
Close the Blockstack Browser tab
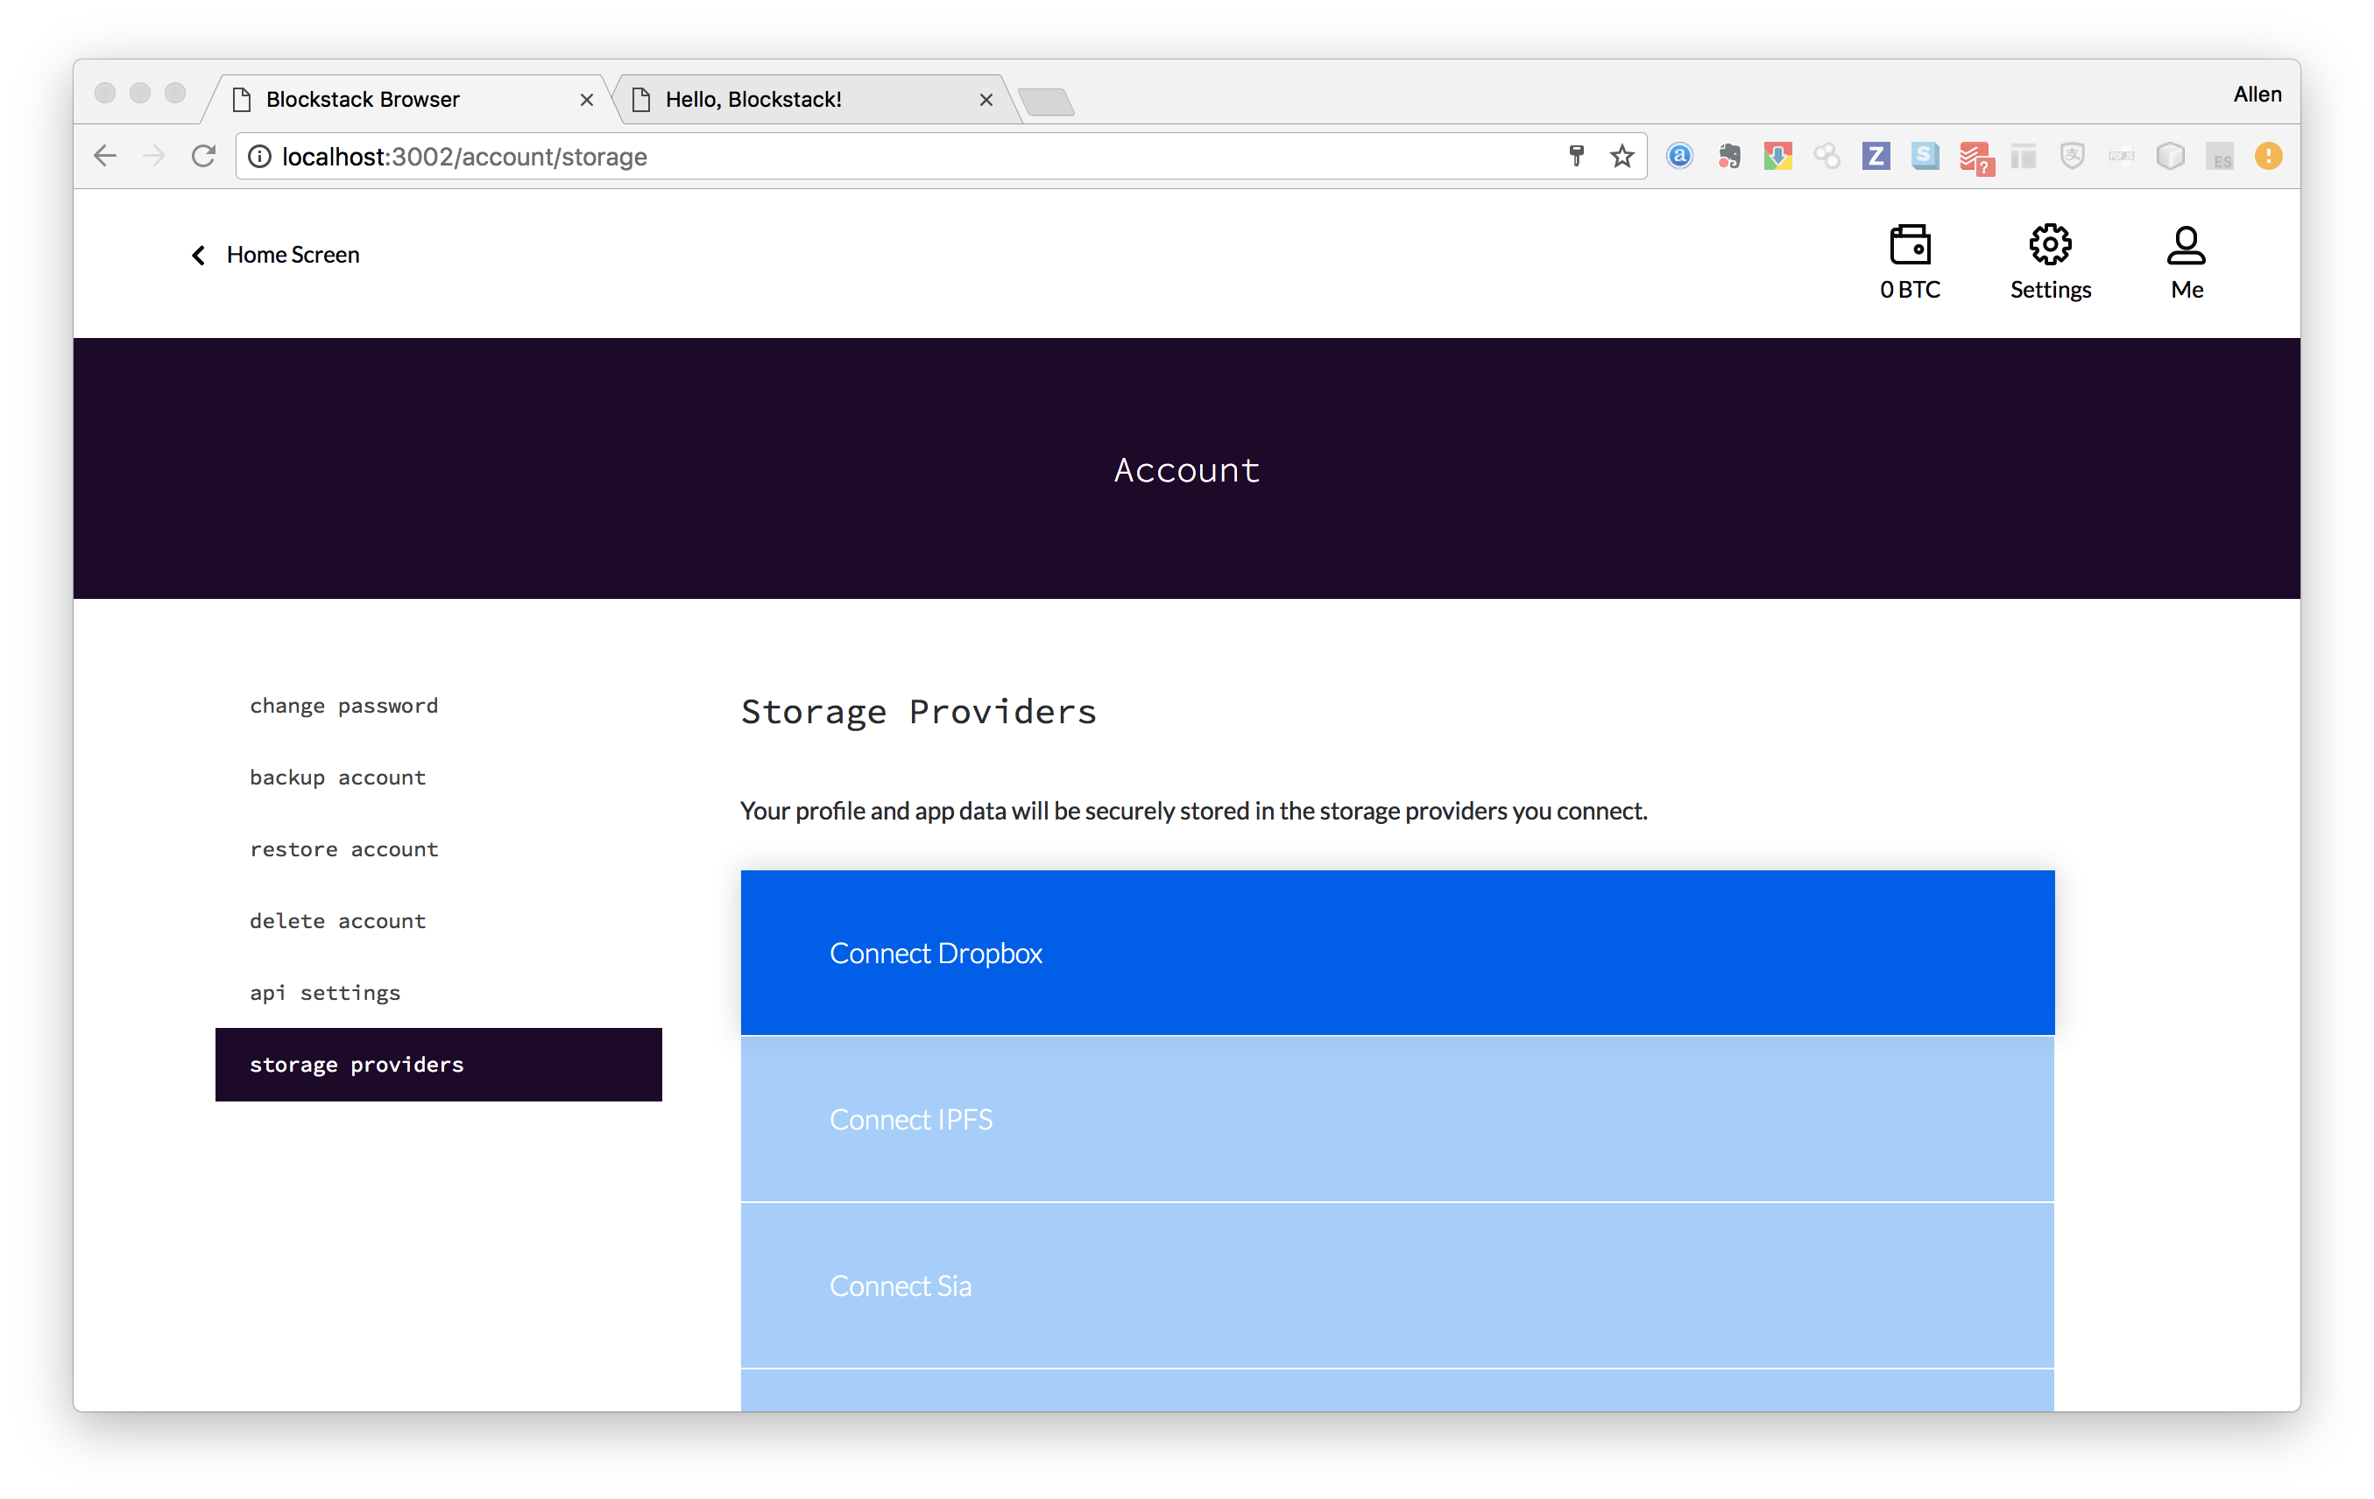587,100
